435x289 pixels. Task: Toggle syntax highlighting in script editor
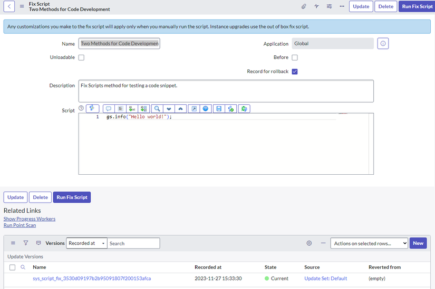[92, 108]
